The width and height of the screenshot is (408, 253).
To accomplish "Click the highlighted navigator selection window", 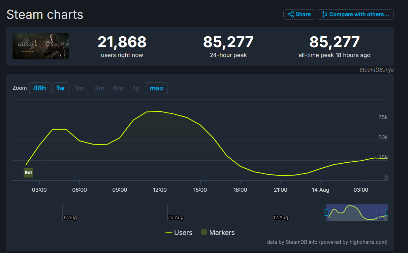I will pos(357,212).
